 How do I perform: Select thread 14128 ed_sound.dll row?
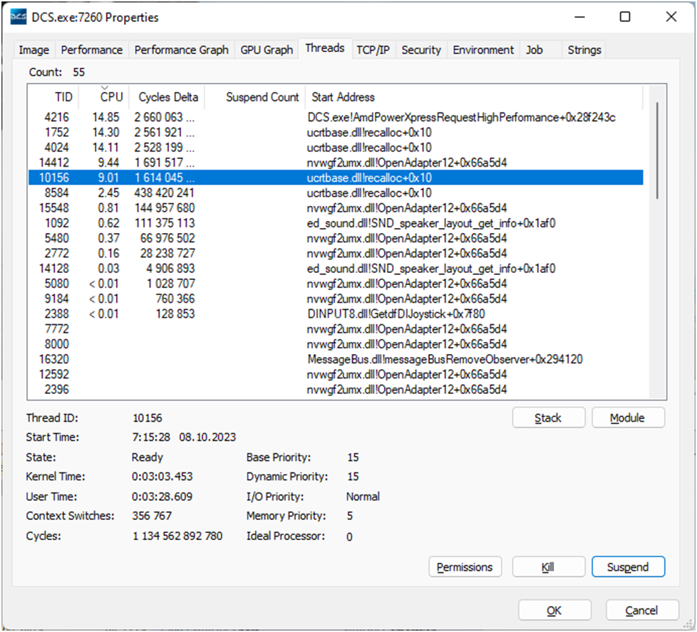pos(336,269)
